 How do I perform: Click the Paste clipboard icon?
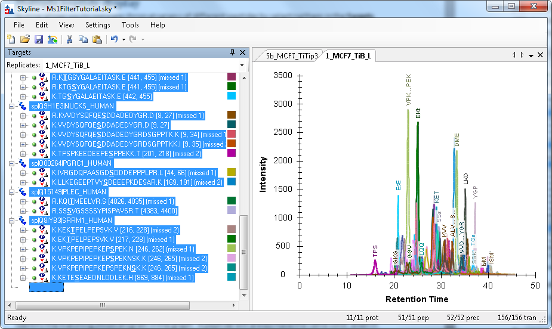96,39
